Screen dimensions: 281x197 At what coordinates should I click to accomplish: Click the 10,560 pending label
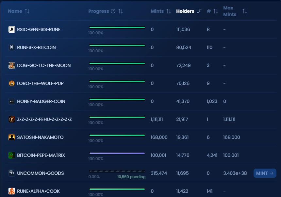[131, 177]
